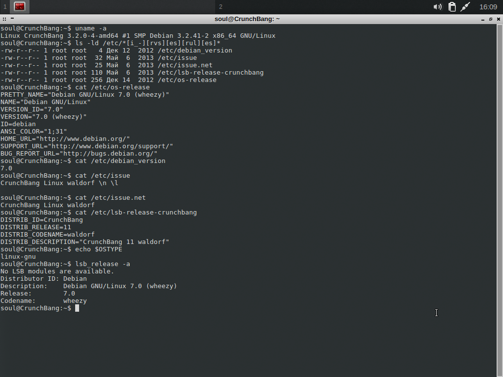The height and width of the screenshot is (377, 503).
Task: Click the DISTRIB_ID=CrunchBang line
Action: [42, 220]
